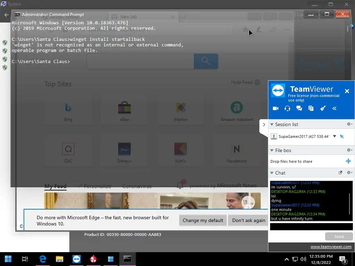Open Edge feed notifications bell

tap(180, 185)
